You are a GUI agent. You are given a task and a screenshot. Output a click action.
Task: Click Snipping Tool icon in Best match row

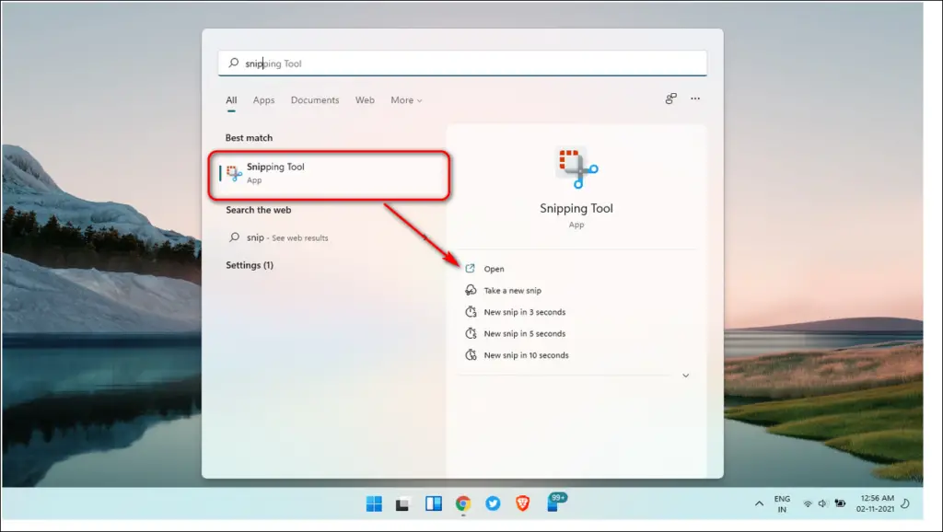[234, 173]
